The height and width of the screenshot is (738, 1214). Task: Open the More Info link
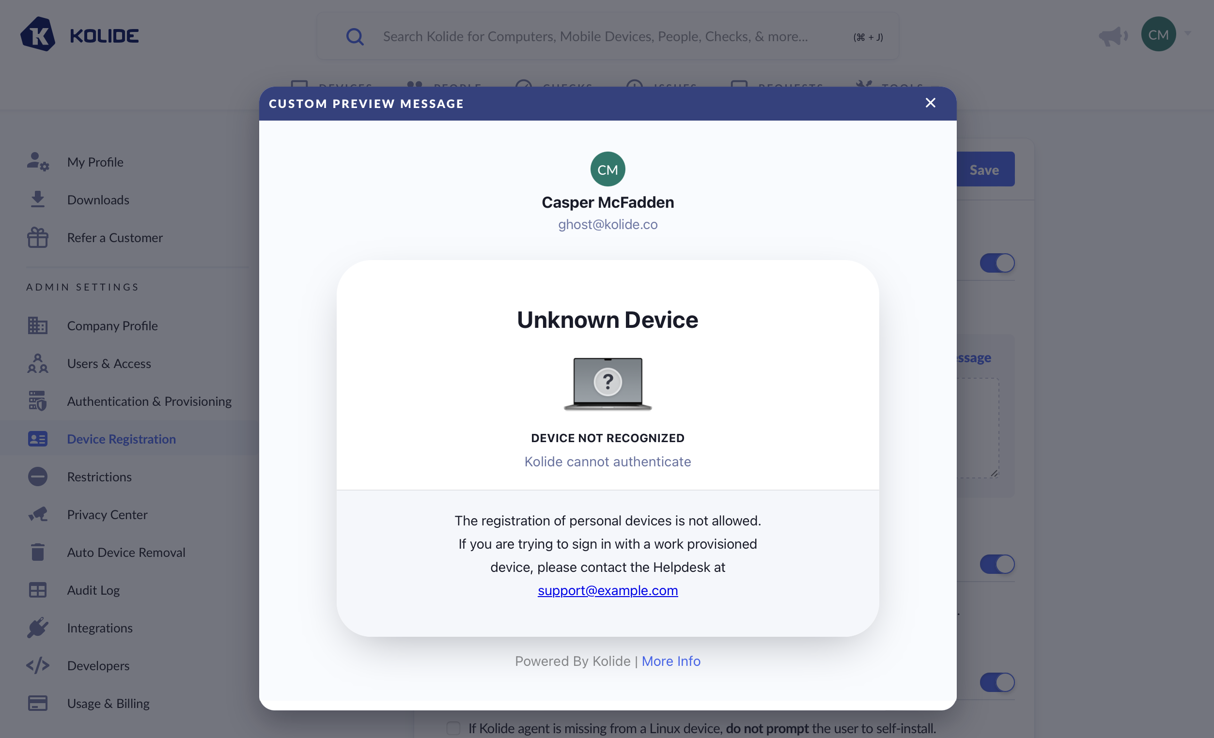click(670, 661)
